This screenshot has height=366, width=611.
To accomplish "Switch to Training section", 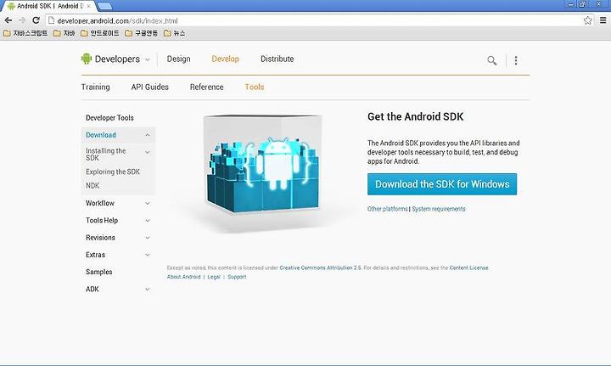I will (95, 87).
